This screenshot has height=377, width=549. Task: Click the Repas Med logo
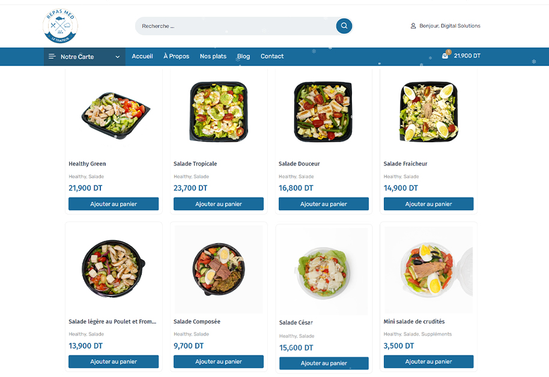pyautogui.click(x=60, y=26)
